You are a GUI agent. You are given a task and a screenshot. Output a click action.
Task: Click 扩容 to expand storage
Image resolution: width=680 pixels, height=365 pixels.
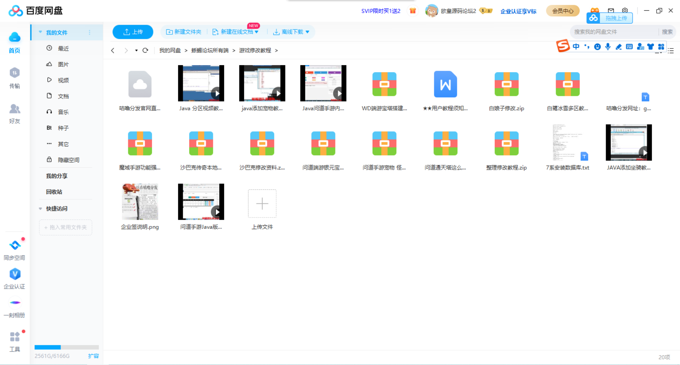click(x=93, y=356)
